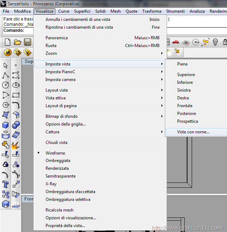227x232 pixels.
Task: Open the Superfici menu
Action: coord(82,11)
